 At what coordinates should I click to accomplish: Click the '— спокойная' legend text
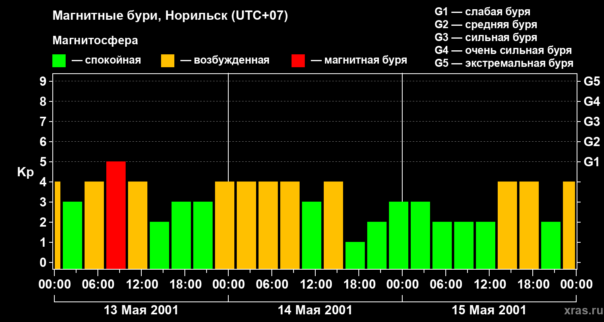[106, 61]
